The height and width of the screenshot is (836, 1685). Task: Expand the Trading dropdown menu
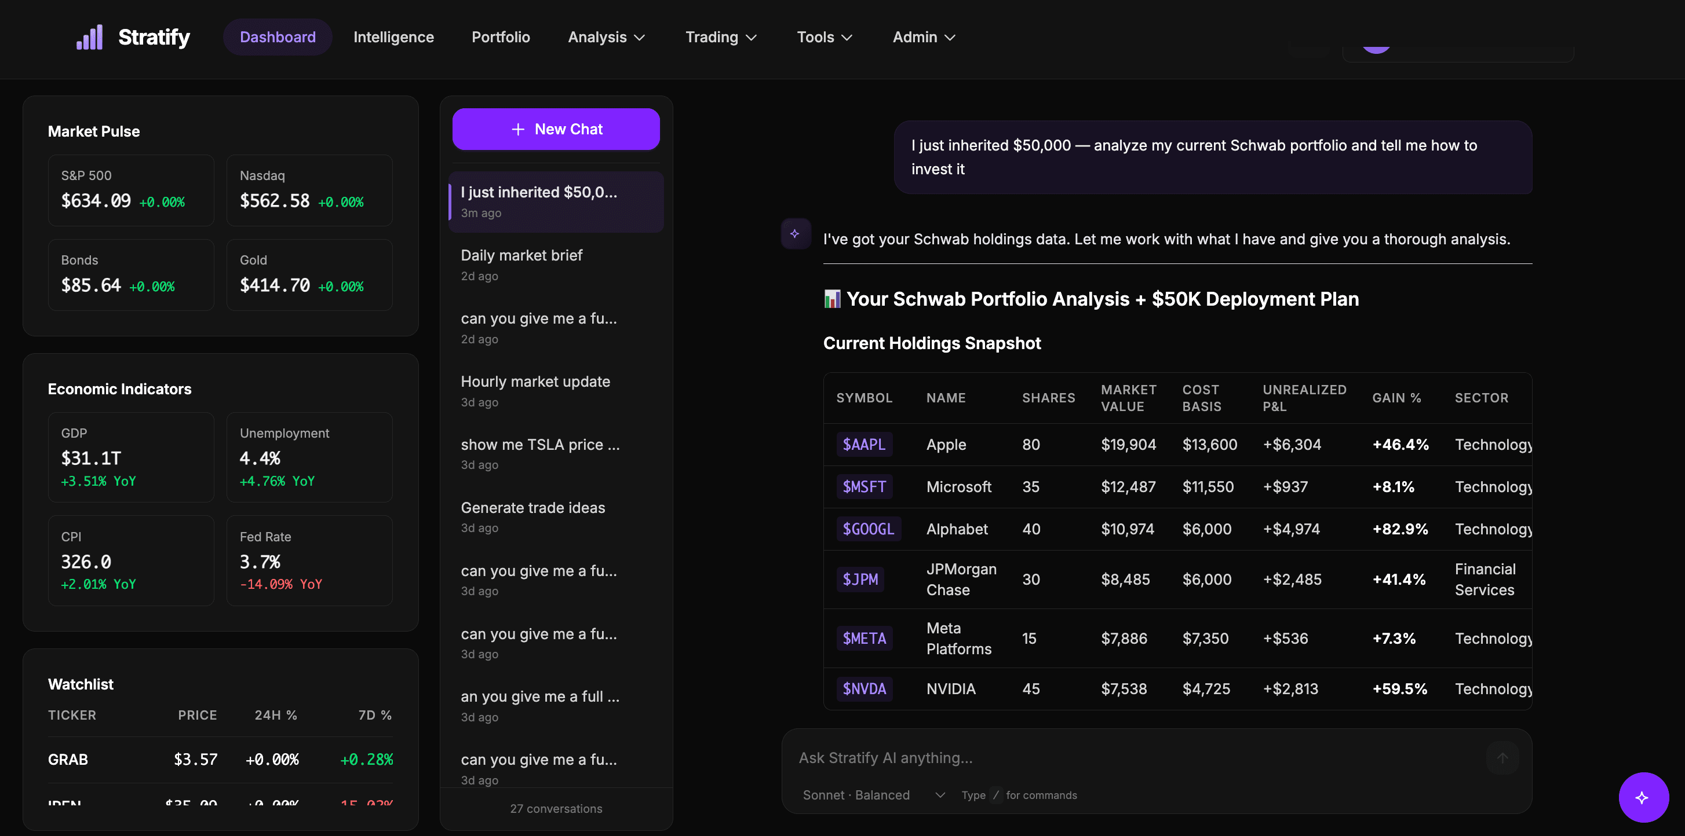721,37
